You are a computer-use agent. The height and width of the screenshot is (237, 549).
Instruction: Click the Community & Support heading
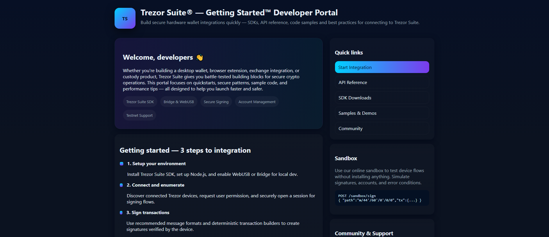[x=364, y=233]
